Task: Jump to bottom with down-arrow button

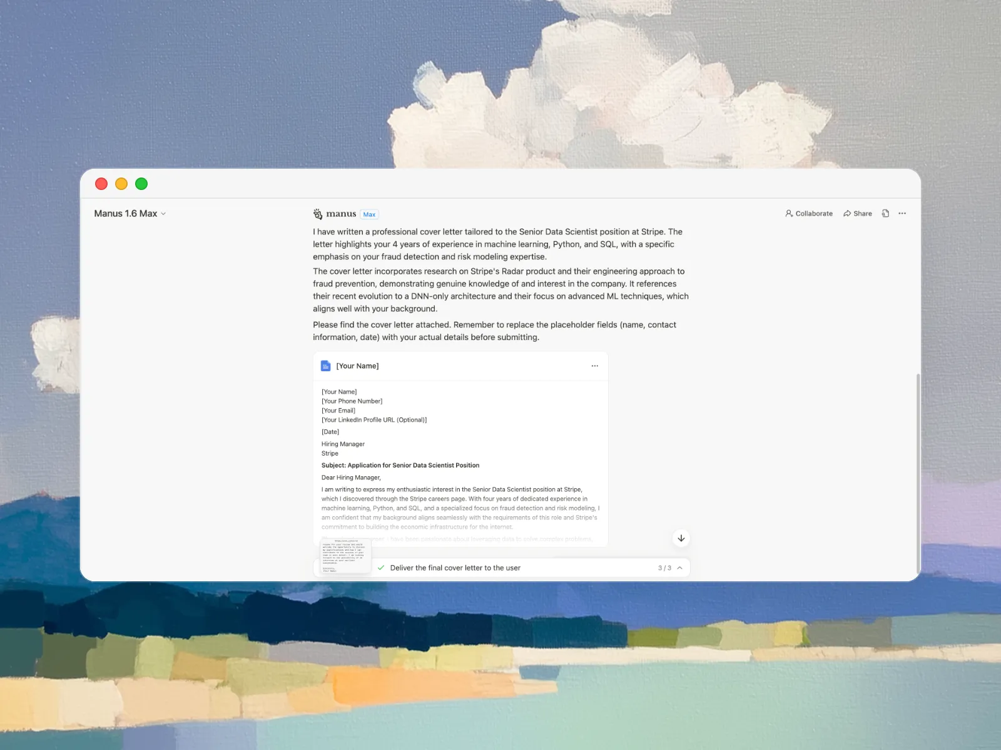Action: click(x=681, y=538)
